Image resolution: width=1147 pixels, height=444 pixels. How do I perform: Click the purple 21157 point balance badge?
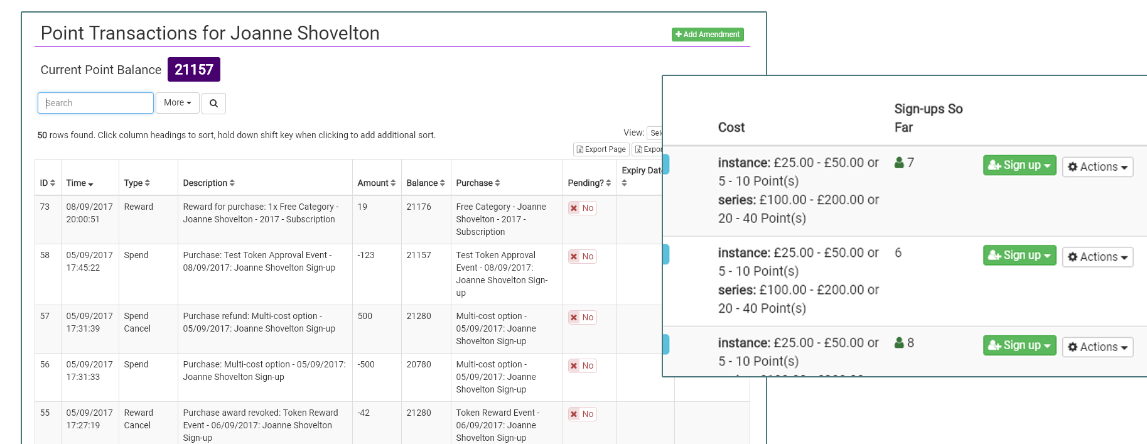pyautogui.click(x=193, y=70)
